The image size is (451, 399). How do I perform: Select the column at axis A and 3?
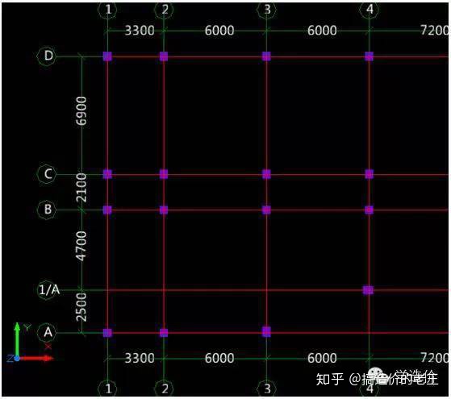266,331
